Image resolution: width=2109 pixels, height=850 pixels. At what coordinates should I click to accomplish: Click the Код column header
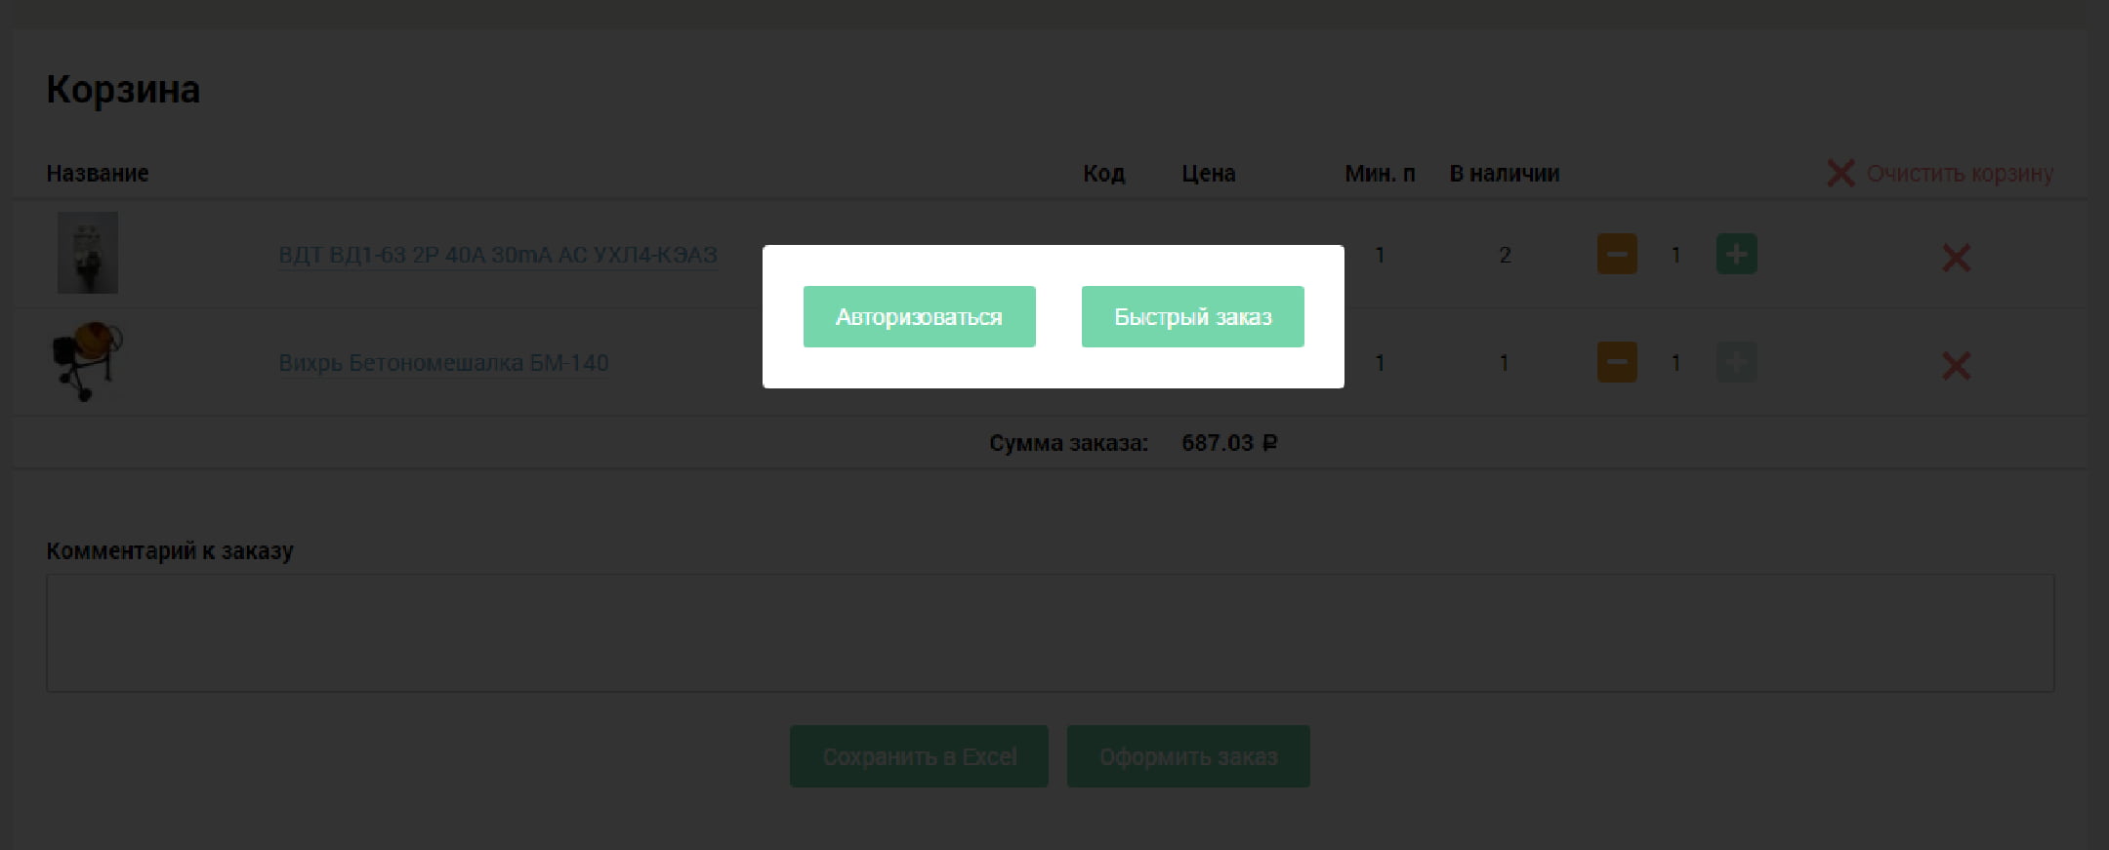[1104, 174]
